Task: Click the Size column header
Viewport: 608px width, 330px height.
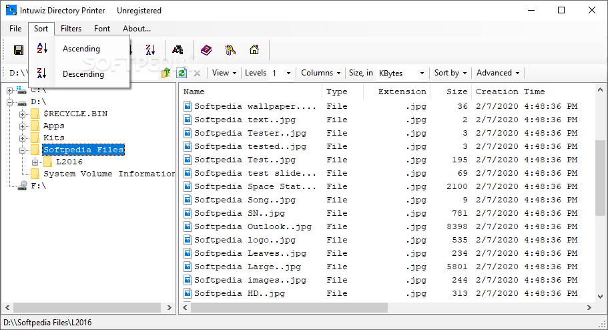Action: pos(450,92)
